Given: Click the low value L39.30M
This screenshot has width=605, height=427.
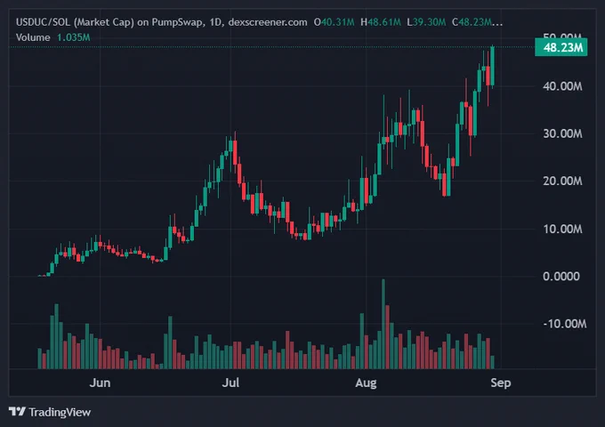Looking at the screenshot, I should (426, 22).
